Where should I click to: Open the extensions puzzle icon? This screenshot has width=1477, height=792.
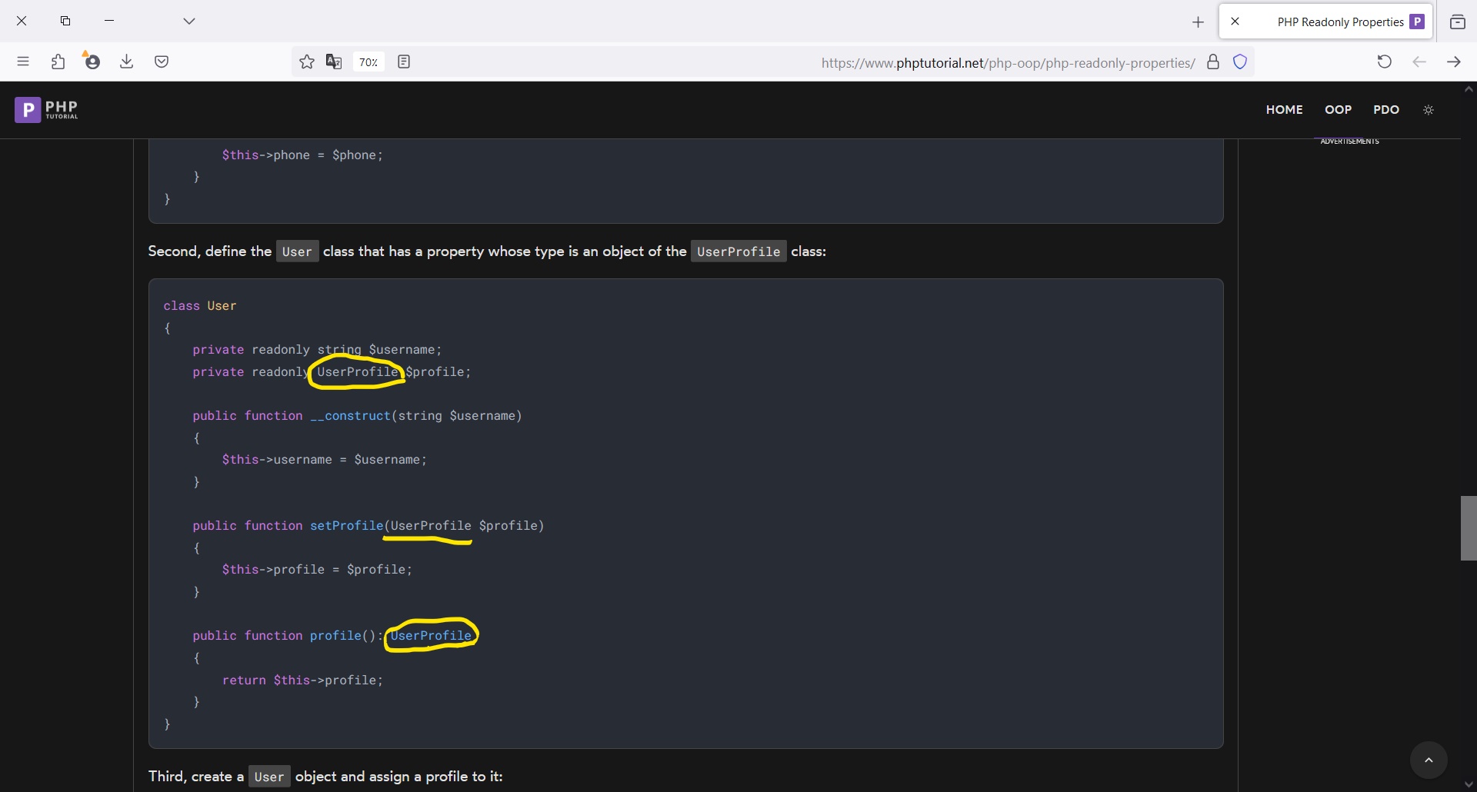pyautogui.click(x=58, y=62)
